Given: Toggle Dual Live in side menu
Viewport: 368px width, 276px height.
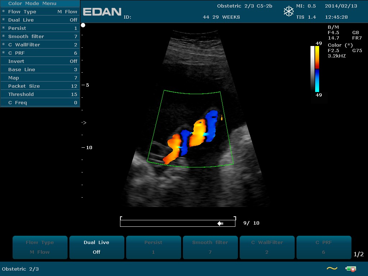Looking at the screenshot, I should tap(40, 20).
